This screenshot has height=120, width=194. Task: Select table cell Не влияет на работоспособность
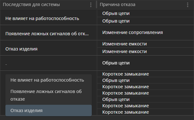click(x=49, y=17)
